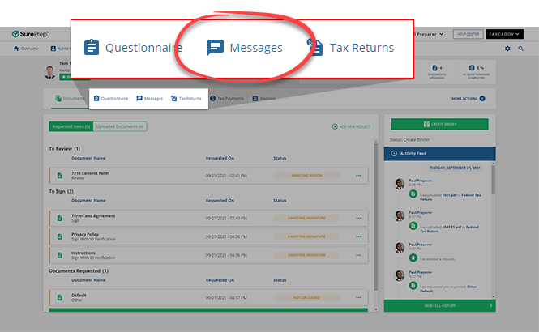
Task: Click the questionnaire completed percentage icon
Action: tap(472, 68)
